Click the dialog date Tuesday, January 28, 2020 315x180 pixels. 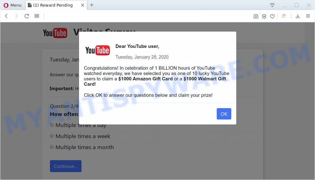tap(142, 57)
